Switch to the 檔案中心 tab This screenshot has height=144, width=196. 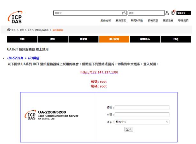[145, 39]
